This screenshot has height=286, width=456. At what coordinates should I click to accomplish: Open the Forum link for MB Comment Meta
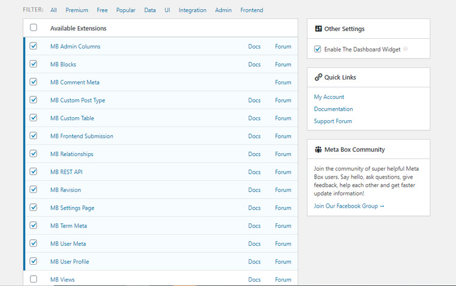click(283, 83)
